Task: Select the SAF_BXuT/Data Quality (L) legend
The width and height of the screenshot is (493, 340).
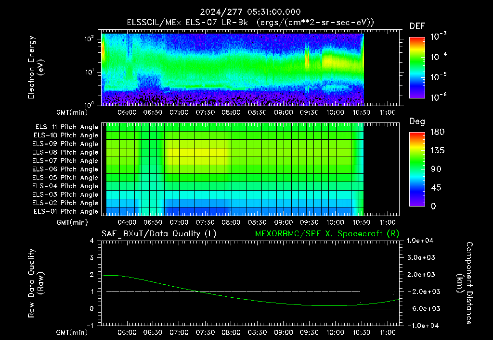Action: pos(159,234)
